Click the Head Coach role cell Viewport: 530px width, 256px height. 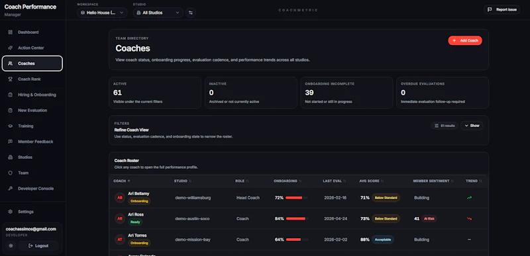click(x=248, y=198)
